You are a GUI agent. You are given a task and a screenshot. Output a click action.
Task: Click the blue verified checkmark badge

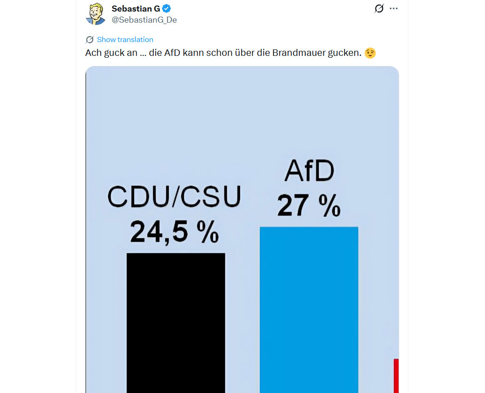point(166,9)
